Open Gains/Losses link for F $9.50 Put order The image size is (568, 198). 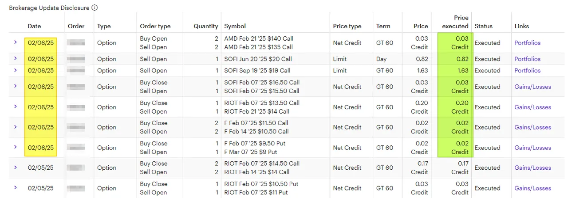click(x=532, y=148)
